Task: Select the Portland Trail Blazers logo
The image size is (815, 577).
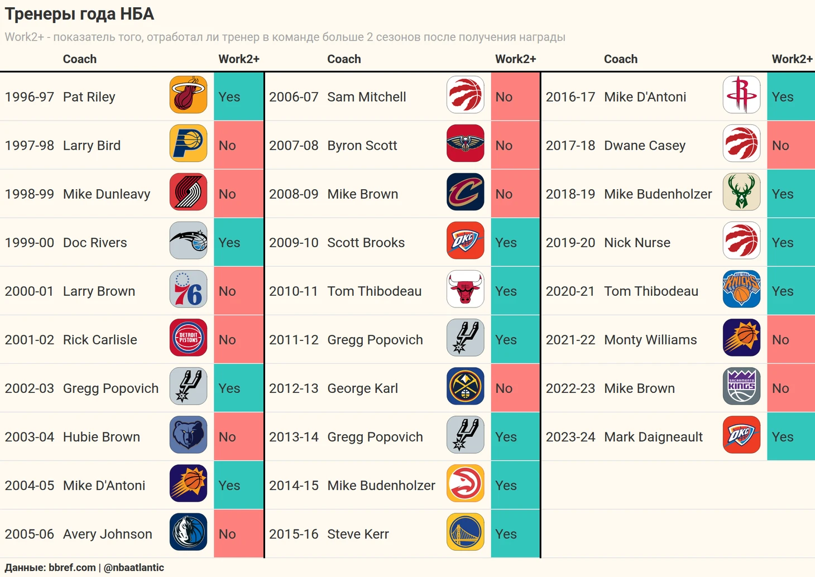Action: coord(188,192)
